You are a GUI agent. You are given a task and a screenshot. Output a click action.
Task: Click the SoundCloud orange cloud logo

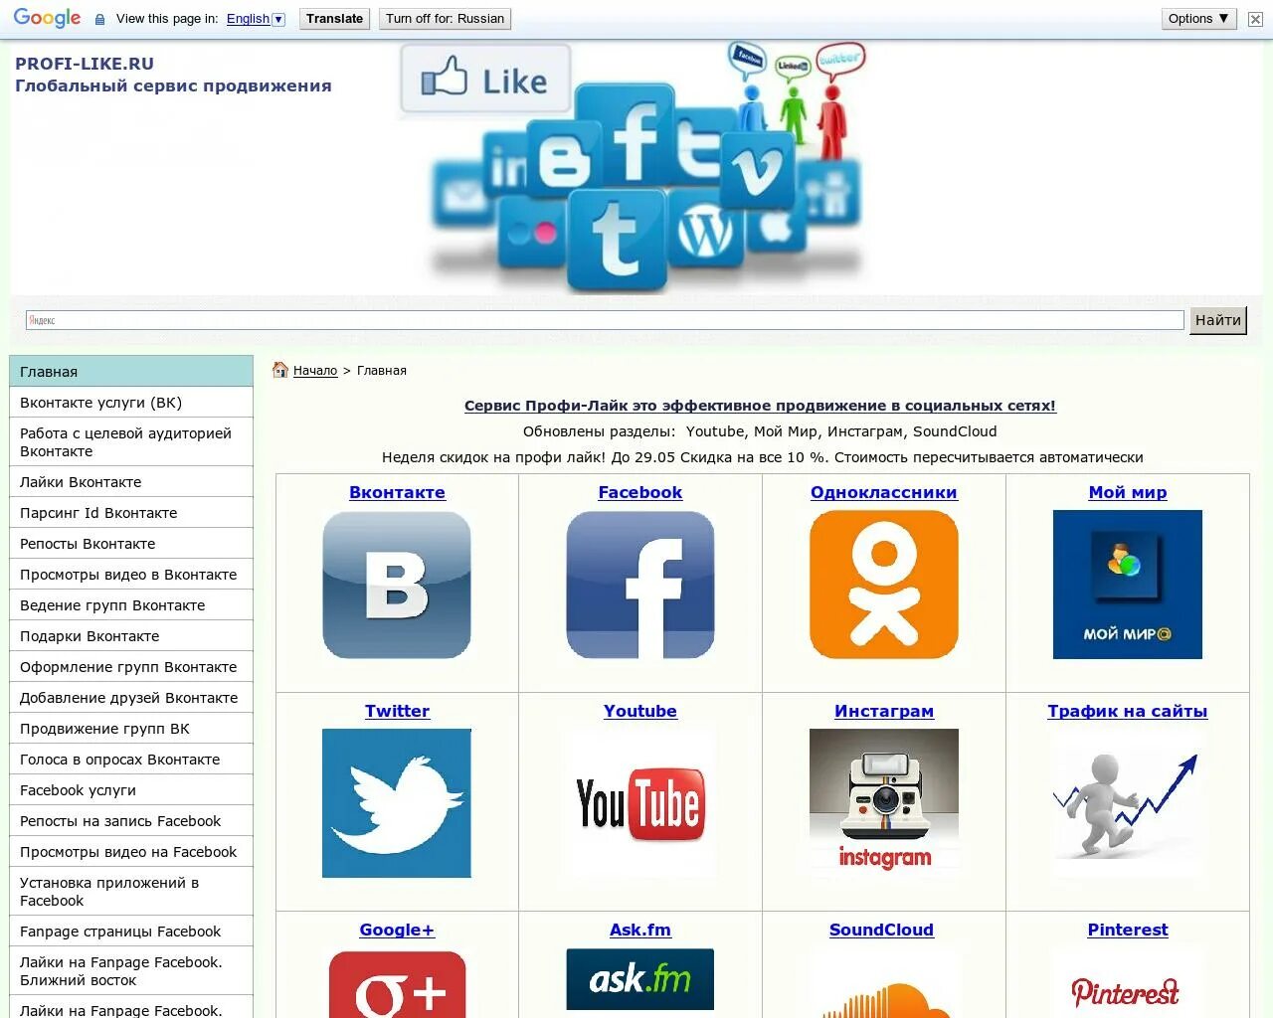tap(884, 997)
